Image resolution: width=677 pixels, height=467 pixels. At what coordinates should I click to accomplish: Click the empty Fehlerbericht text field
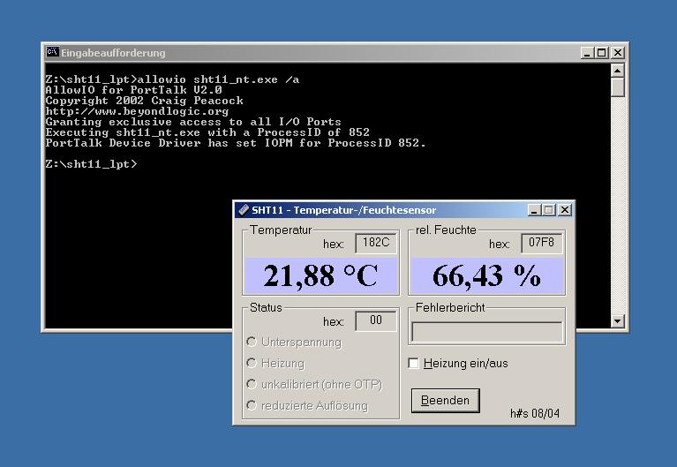tap(487, 332)
